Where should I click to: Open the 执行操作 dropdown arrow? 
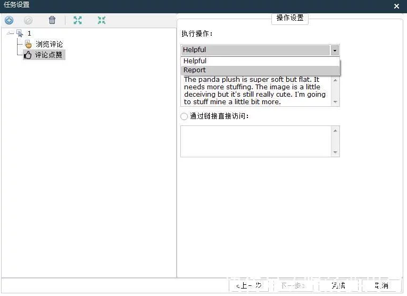click(x=335, y=50)
